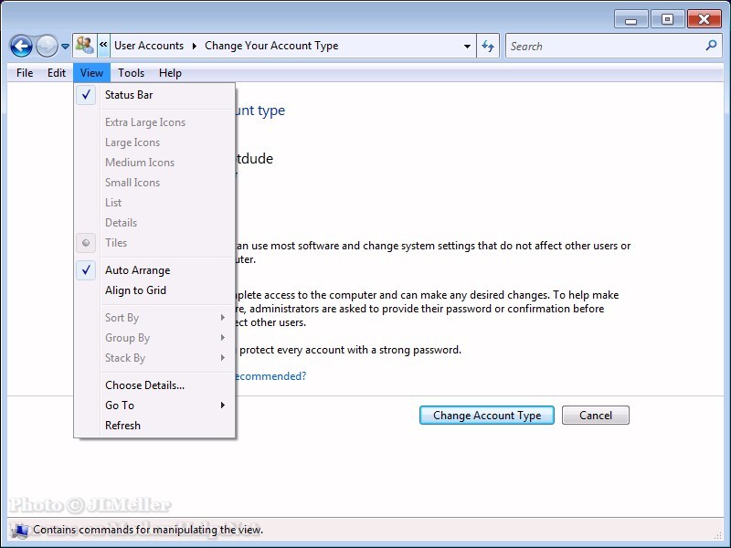731x548 pixels.
Task: Click the User Accounts address bar icon
Action: point(85,46)
